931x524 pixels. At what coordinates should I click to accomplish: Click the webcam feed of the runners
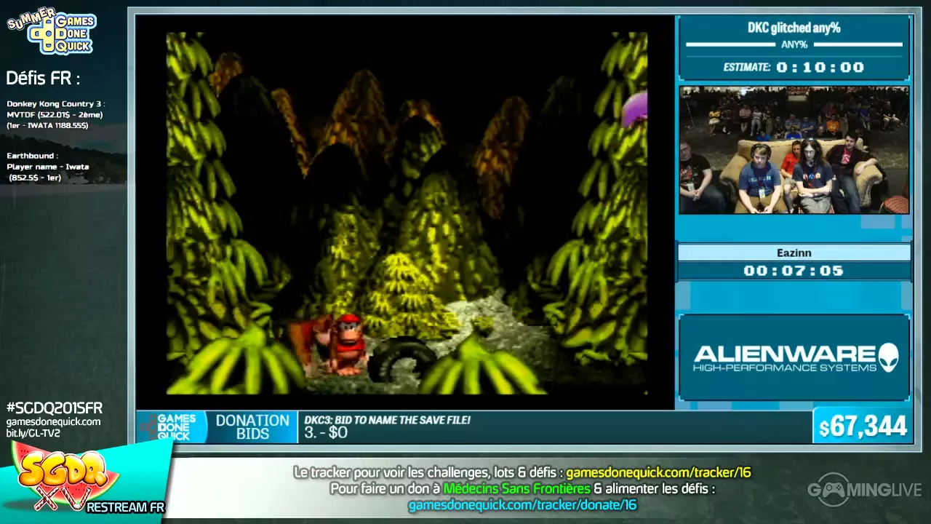794,150
